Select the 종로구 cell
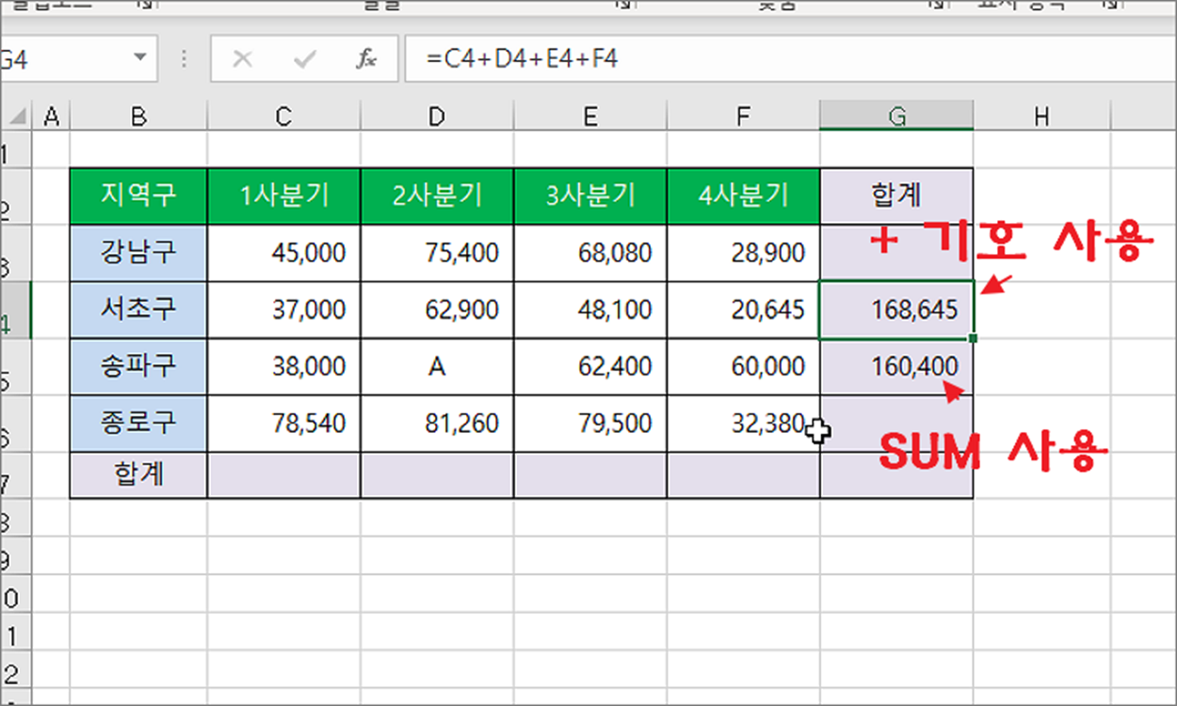 (x=138, y=423)
